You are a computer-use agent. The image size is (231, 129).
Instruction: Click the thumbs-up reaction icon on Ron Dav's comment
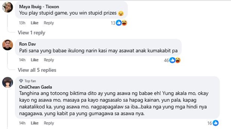(x=172, y=60)
